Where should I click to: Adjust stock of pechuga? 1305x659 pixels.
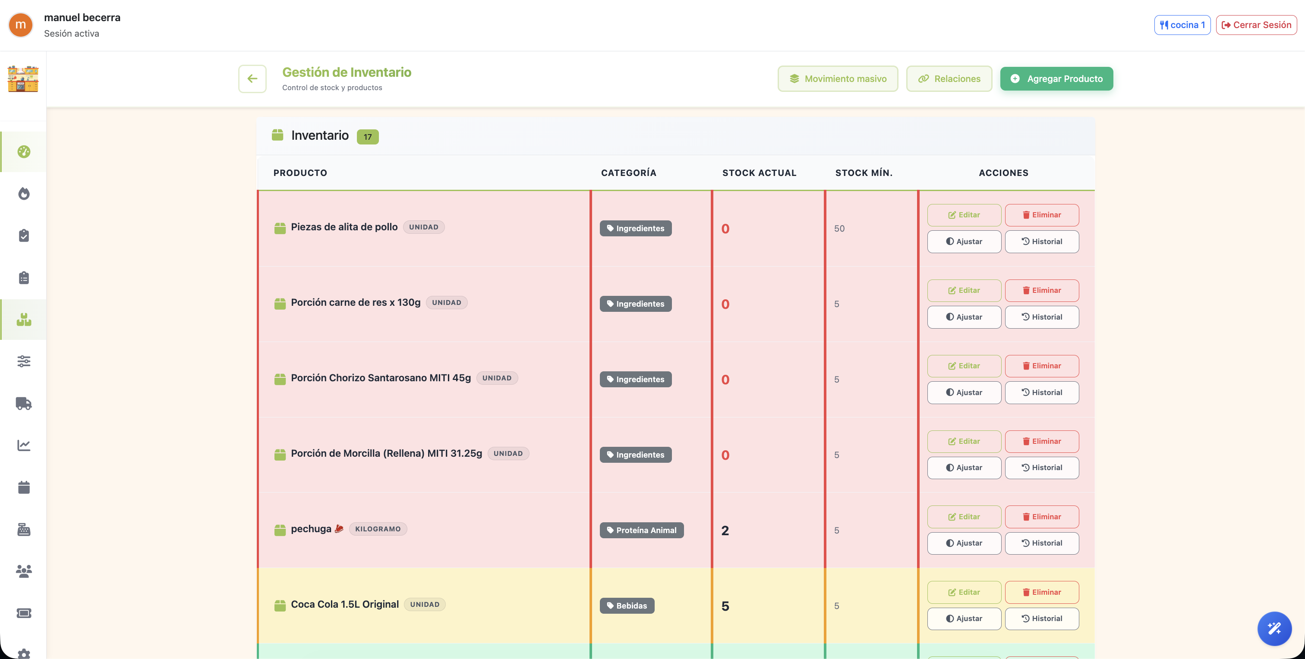point(964,543)
